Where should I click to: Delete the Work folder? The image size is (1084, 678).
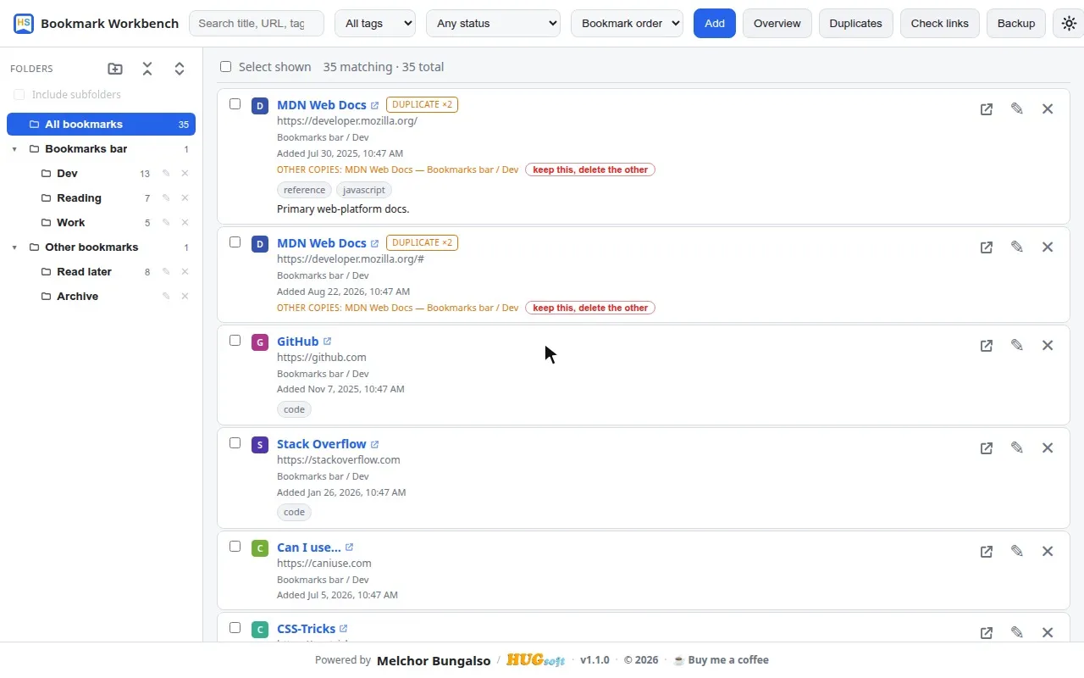pyautogui.click(x=185, y=223)
